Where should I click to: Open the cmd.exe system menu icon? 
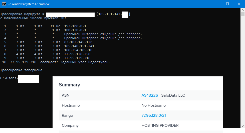tap(4, 4)
